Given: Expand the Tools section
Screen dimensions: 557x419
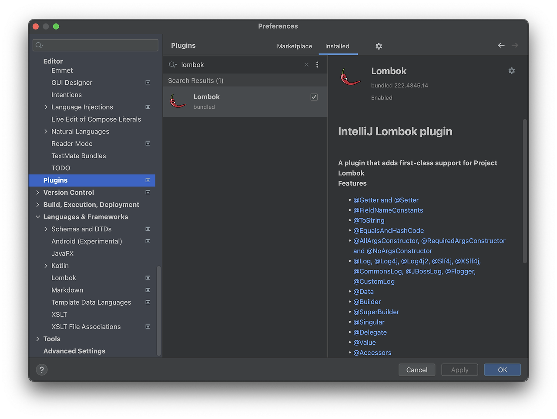Looking at the screenshot, I should 38,339.
